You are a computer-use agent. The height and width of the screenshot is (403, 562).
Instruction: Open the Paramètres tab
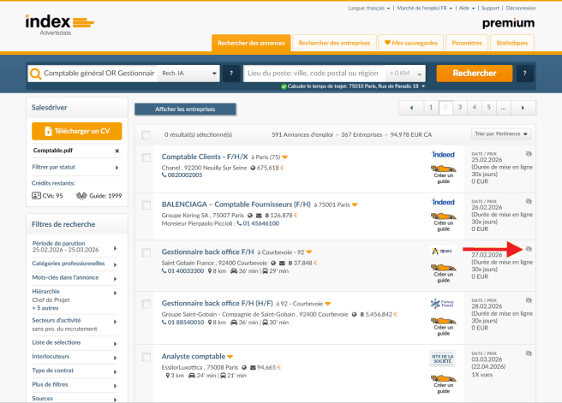pos(467,43)
